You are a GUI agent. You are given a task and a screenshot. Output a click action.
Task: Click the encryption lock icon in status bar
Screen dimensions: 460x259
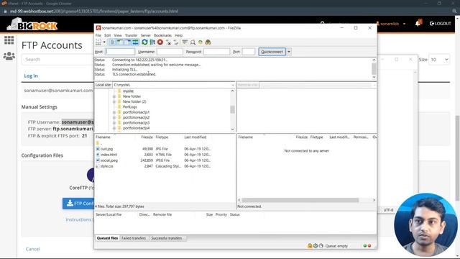point(310,246)
